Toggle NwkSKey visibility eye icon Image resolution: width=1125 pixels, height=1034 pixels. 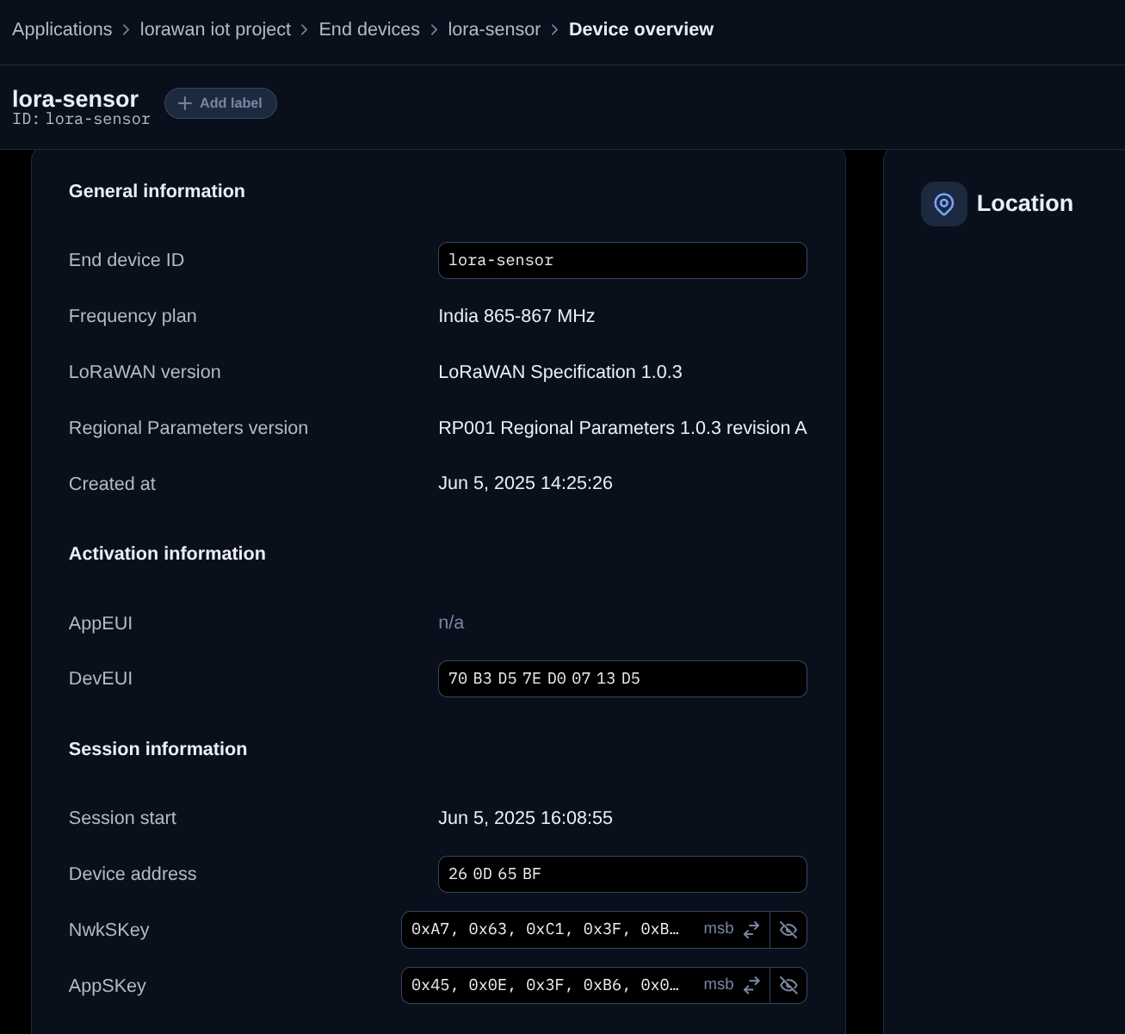point(788,930)
